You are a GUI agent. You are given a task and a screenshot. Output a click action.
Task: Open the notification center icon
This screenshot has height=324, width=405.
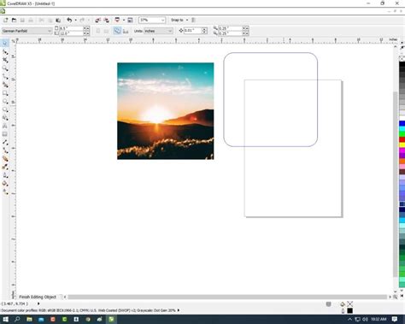click(x=395, y=319)
